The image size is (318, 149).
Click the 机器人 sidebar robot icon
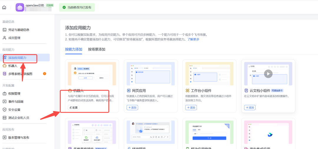(4, 66)
